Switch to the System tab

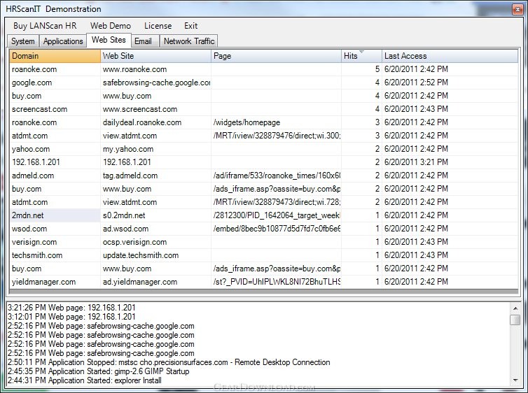[23, 41]
